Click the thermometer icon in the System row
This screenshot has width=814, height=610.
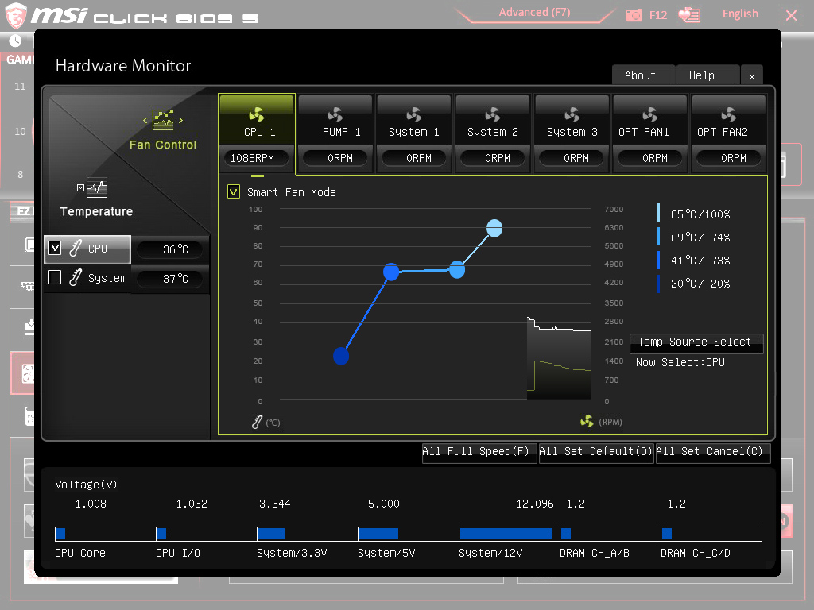click(76, 277)
